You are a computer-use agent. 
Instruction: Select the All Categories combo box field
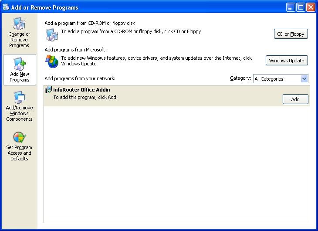[281, 79]
